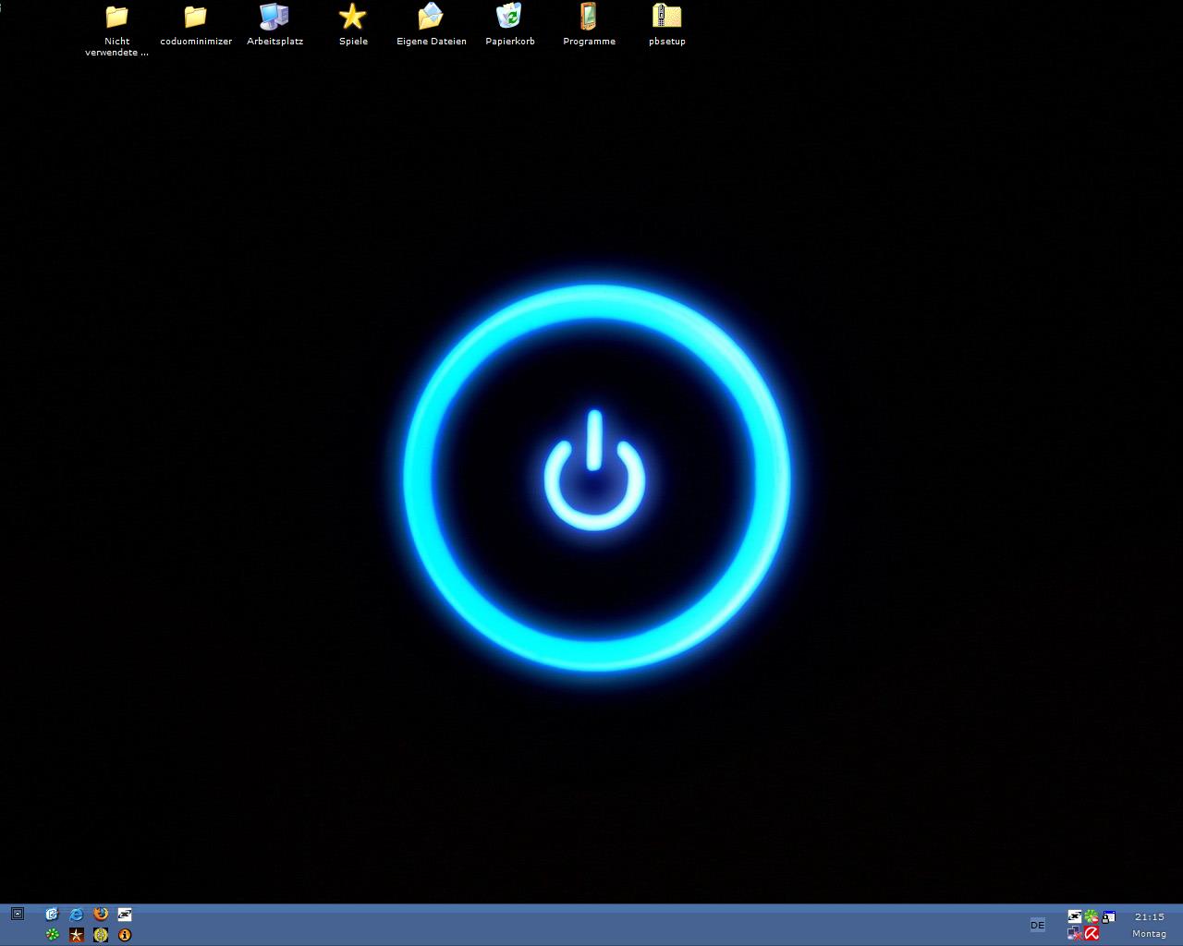Click the 21:15 taskbar clock
The height and width of the screenshot is (946, 1183).
pyautogui.click(x=1149, y=917)
